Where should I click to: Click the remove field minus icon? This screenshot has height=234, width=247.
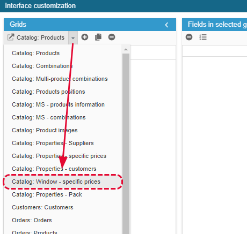pyautogui.click(x=189, y=37)
